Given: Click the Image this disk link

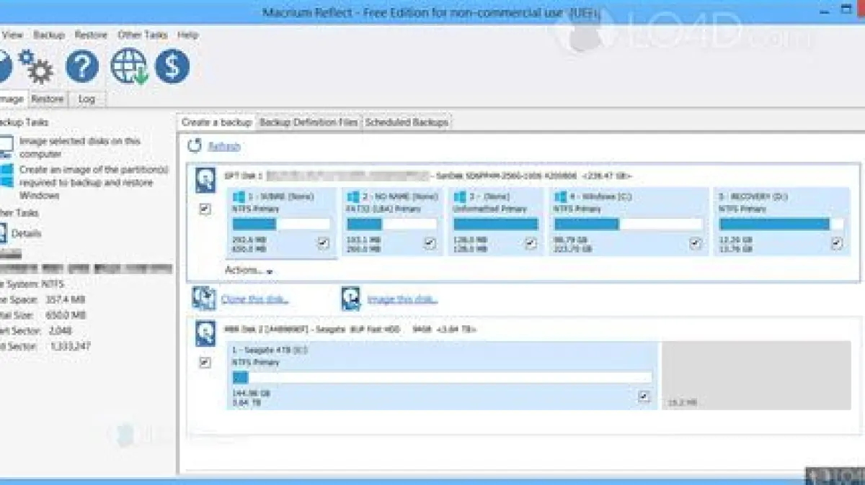Looking at the screenshot, I should (x=402, y=299).
